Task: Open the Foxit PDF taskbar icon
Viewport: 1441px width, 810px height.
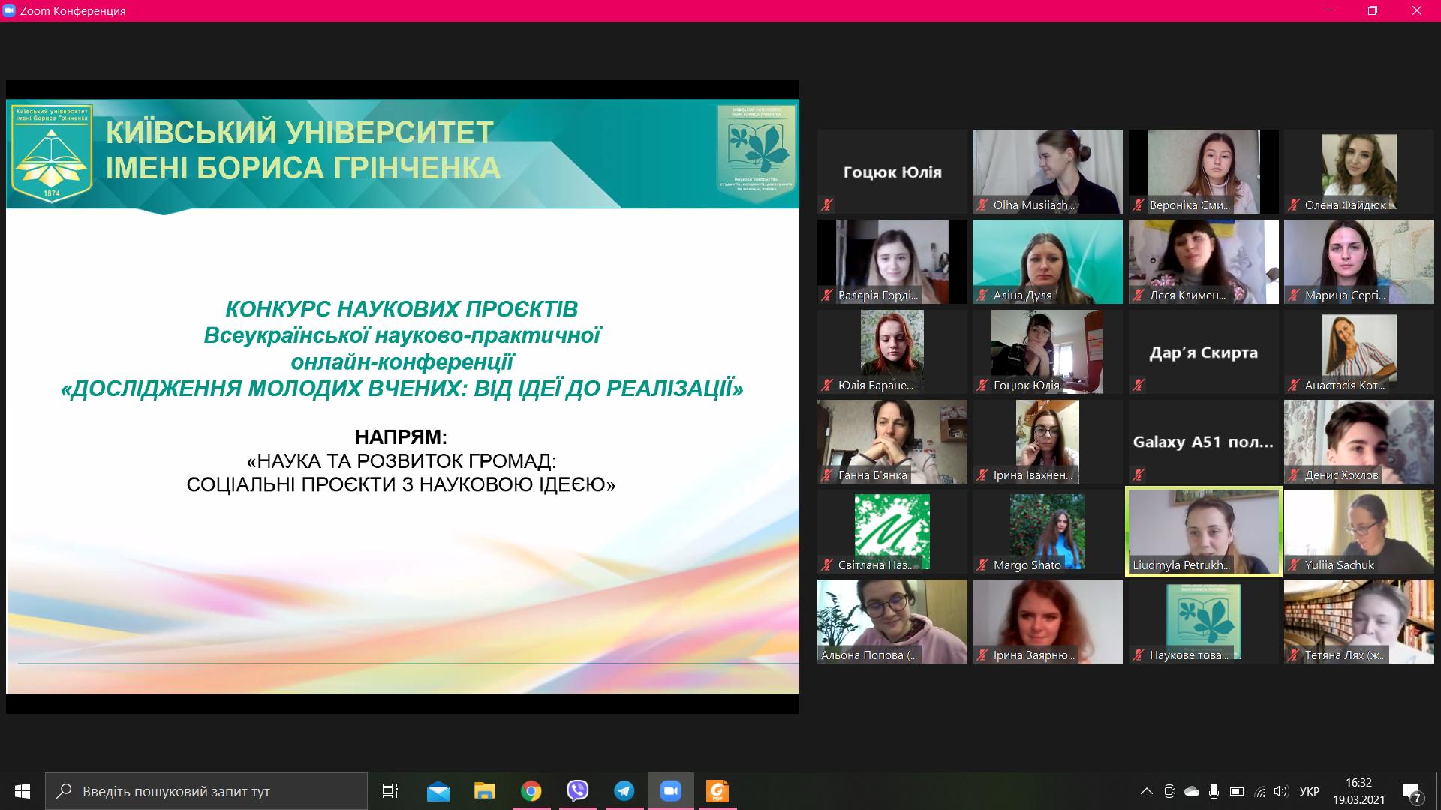Action: (717, 791)
